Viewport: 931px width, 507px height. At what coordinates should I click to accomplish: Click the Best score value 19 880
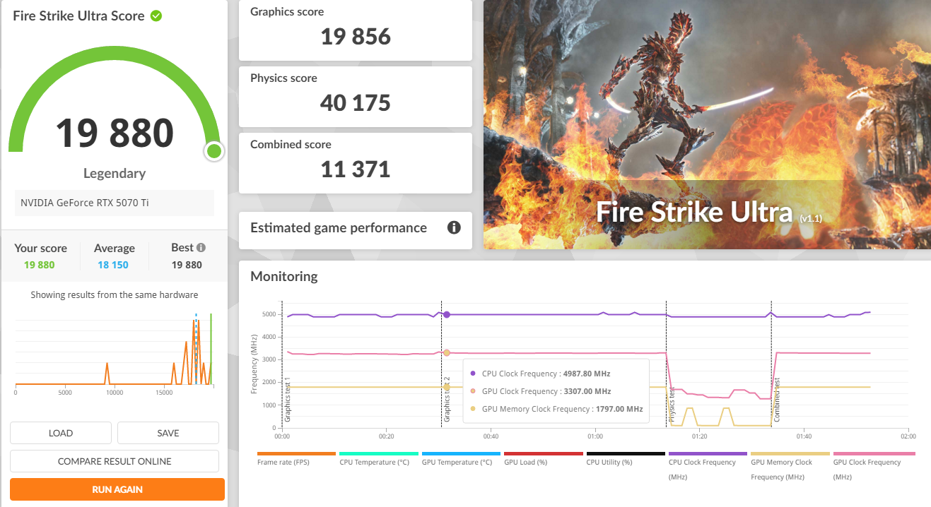point(187,265)
